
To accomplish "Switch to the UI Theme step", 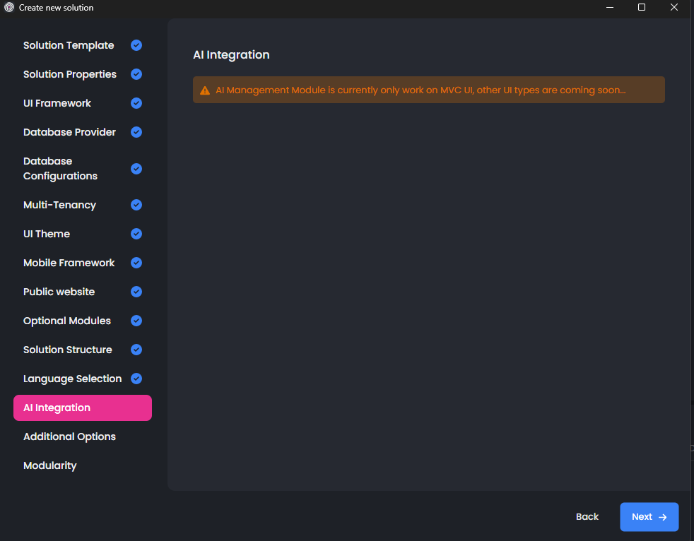I will coord(47,234).
